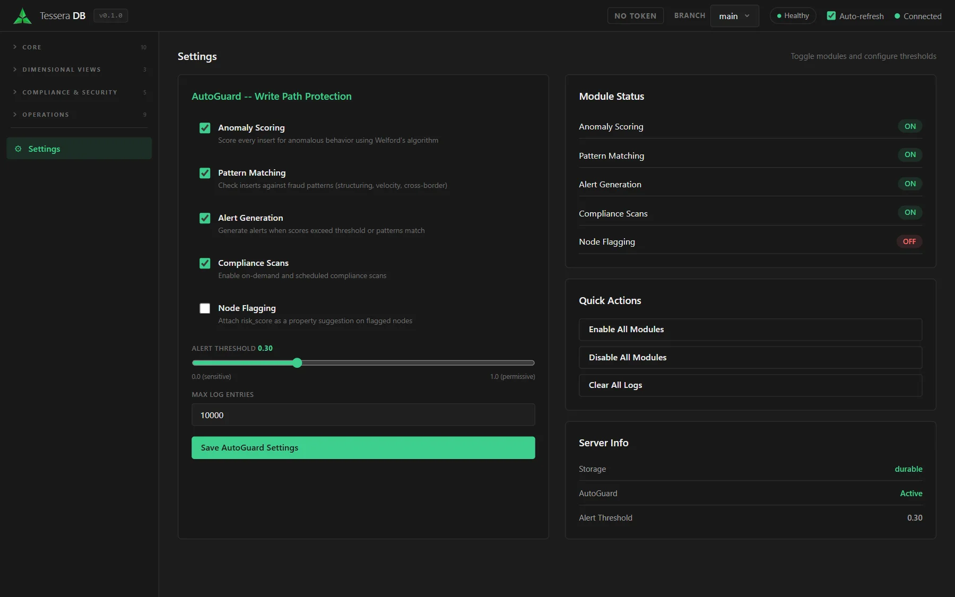The height and width of the screenshot is (597, 955).
Task: Open the main branch dropdown
Action: 734,16
